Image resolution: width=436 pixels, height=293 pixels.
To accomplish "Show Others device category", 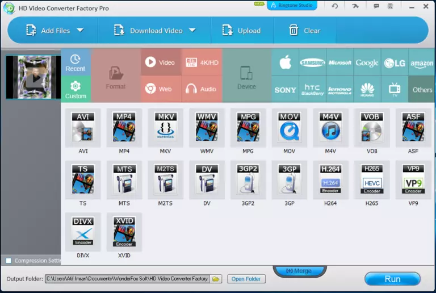I will (422, 89).
